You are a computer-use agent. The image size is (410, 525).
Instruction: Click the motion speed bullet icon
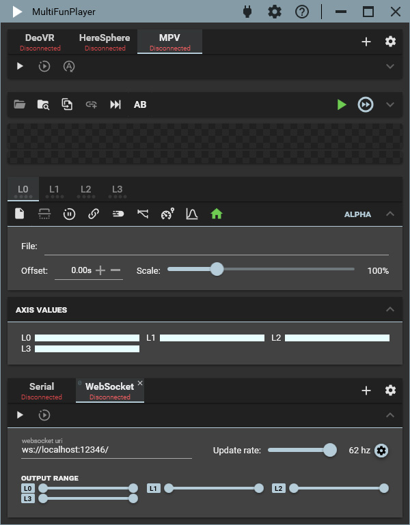click(118, 214)
